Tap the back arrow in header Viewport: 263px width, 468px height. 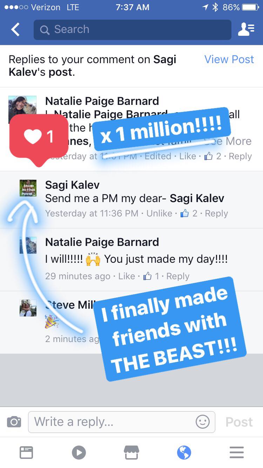click(15, 30)
